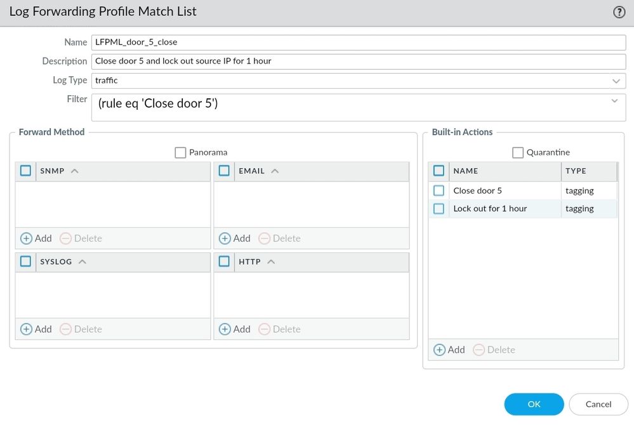
Task: Click the Add icon under HTTP
Action: (x=225, y=329)
